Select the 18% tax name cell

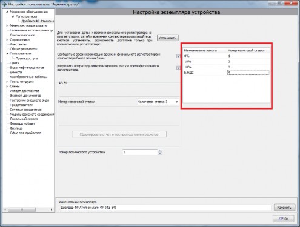click(205, 67)
